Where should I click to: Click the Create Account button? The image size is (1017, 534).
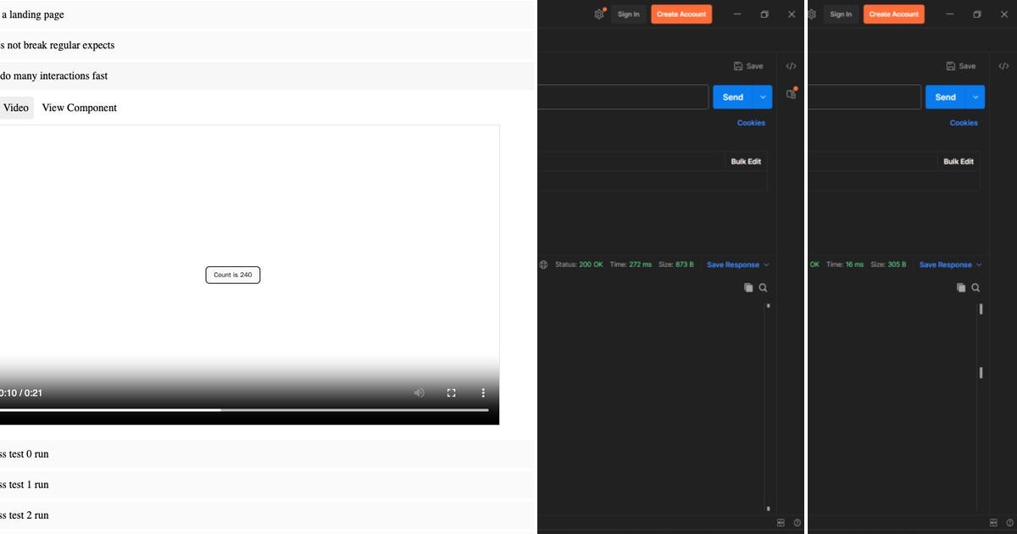(x=681, y=14)
